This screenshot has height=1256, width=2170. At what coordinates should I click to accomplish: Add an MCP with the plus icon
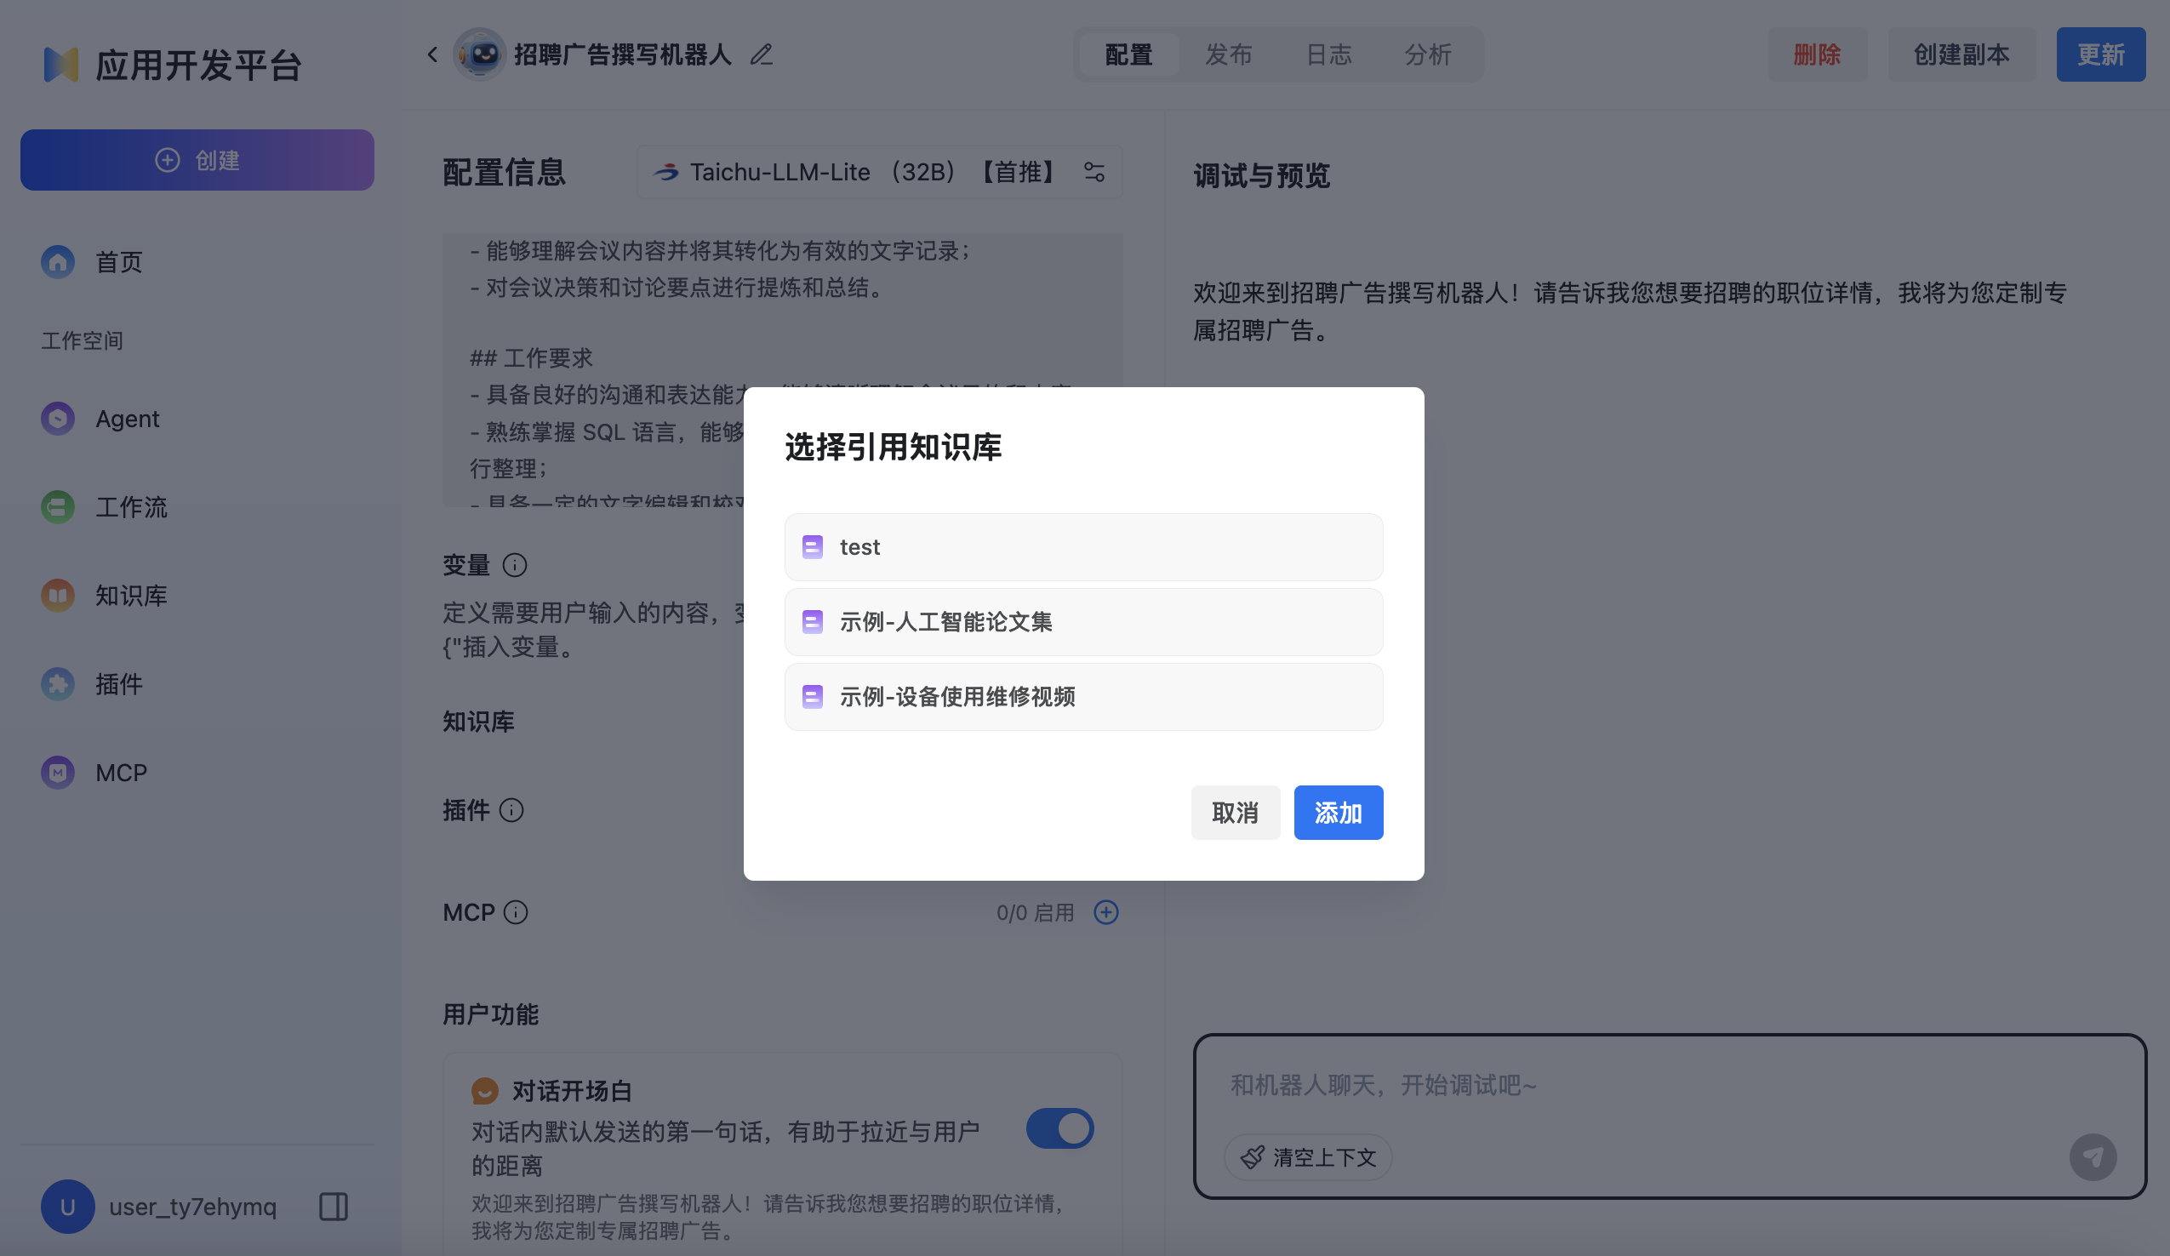(x=1106, y=911)
